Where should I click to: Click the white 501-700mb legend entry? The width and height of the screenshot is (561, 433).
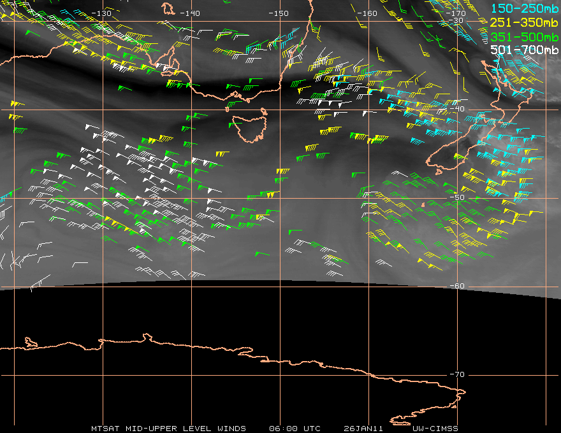[x=523, y=50]
